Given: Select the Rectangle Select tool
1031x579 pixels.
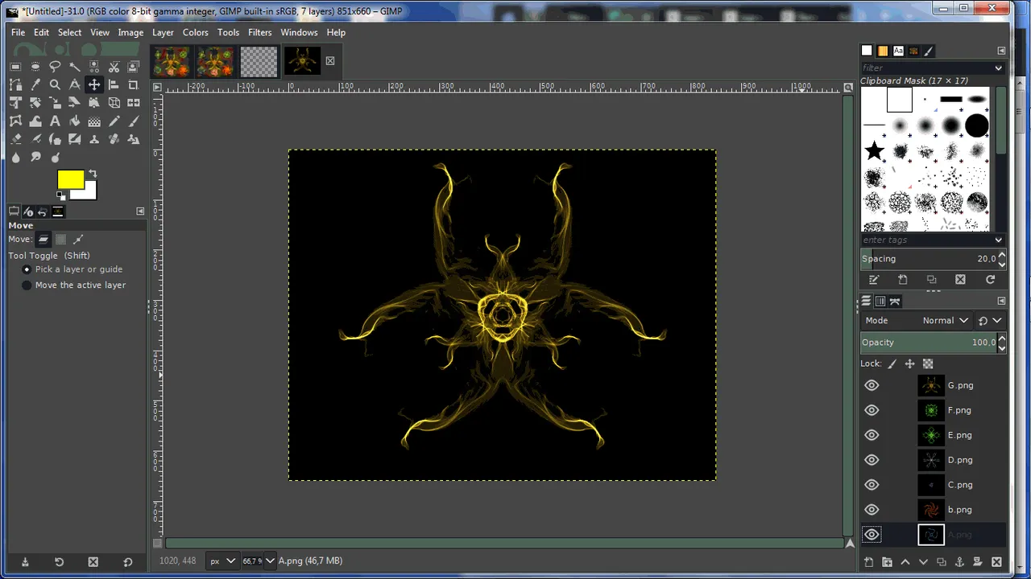Looking at the screenshot, I should [x=15, y=67].
